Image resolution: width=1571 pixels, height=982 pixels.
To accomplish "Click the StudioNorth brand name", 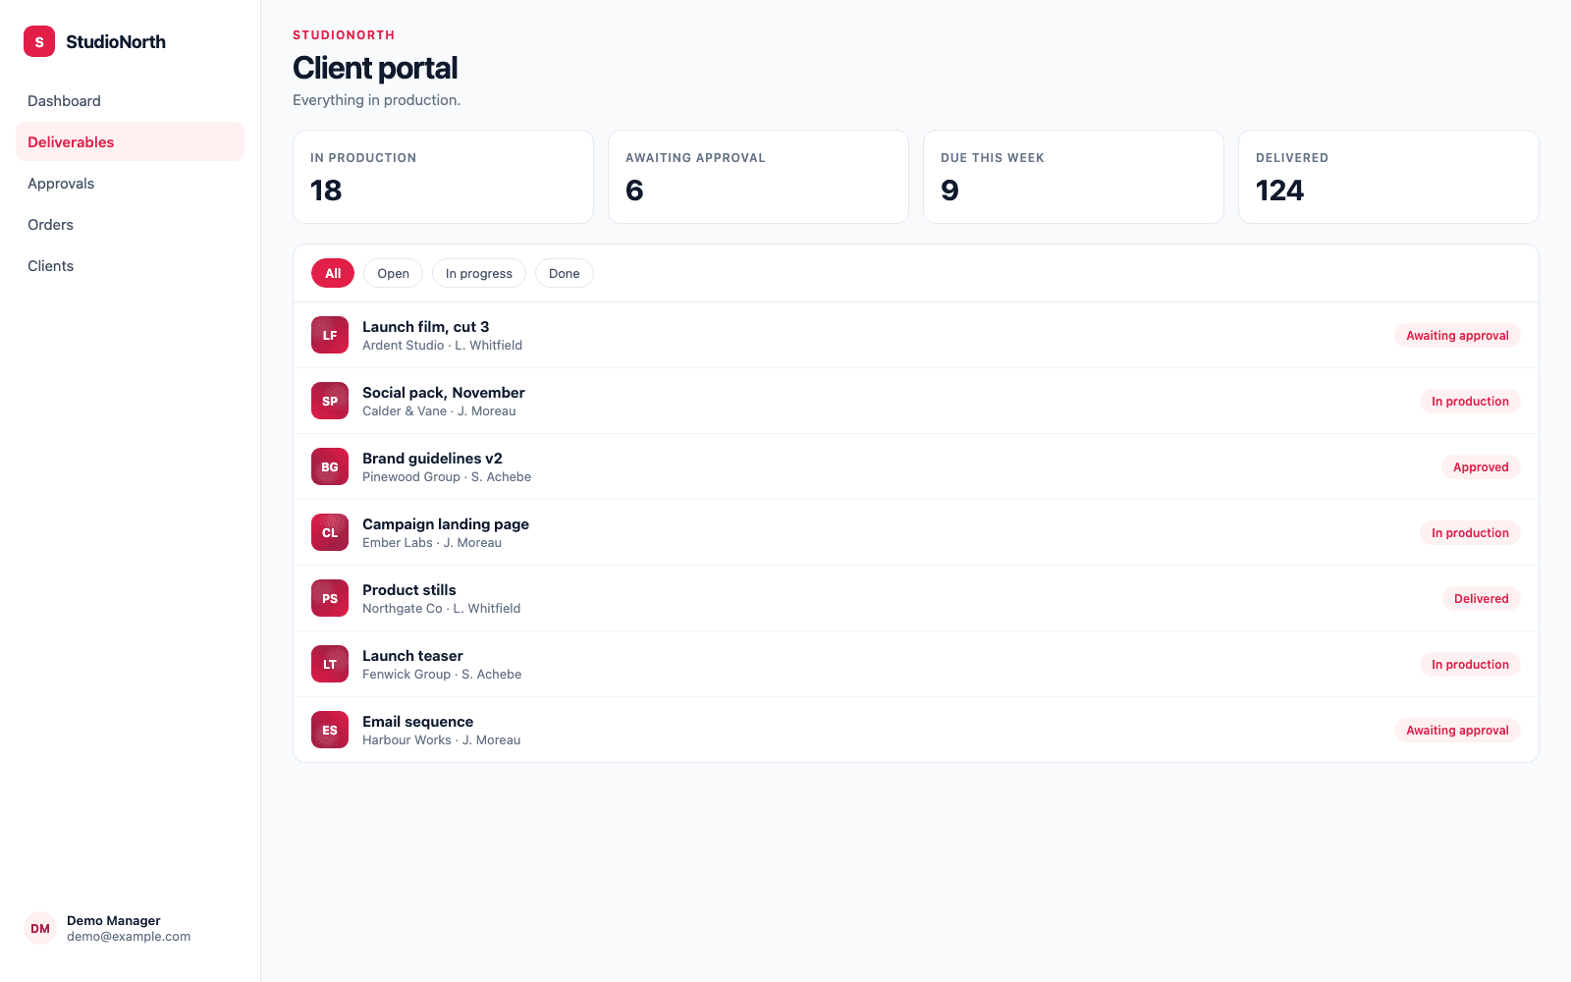I will click(x=116, y=41).
